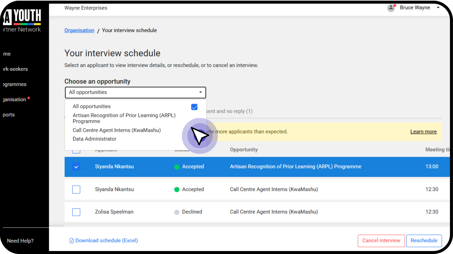Image resolution: width=453 pixels, height=254 pixels.
Task: Click the grey Declined status dot
Action: [177, 212]
